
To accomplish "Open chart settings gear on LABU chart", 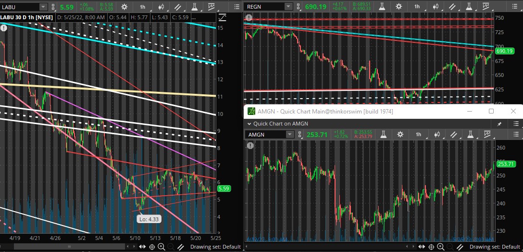I will point(125,7).
